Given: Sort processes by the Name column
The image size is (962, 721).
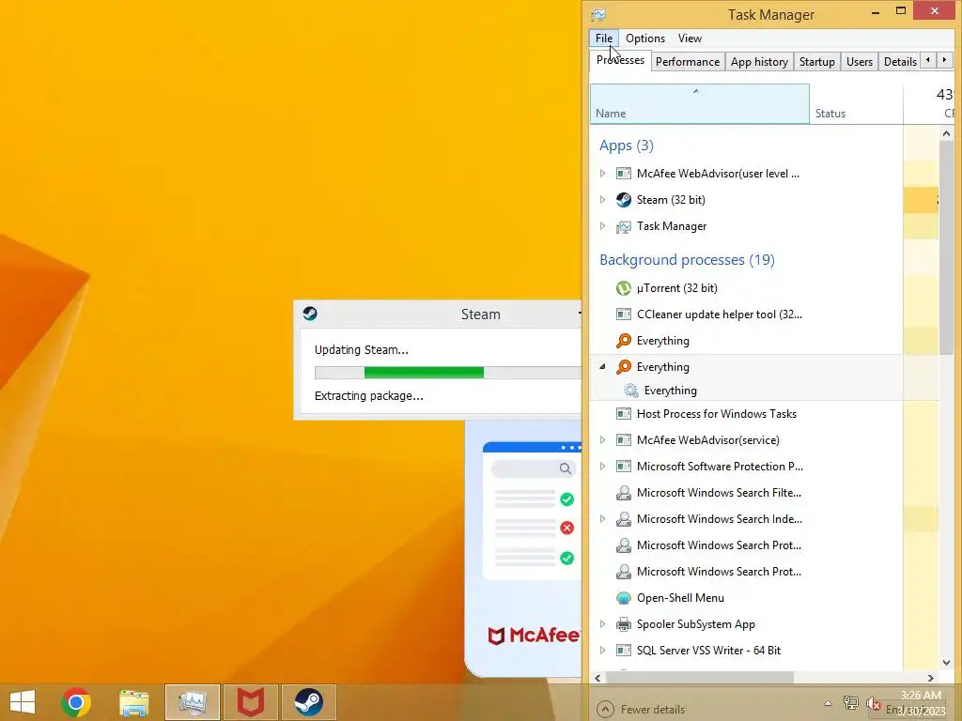Looking at the screenshot, I should [699, 104].
